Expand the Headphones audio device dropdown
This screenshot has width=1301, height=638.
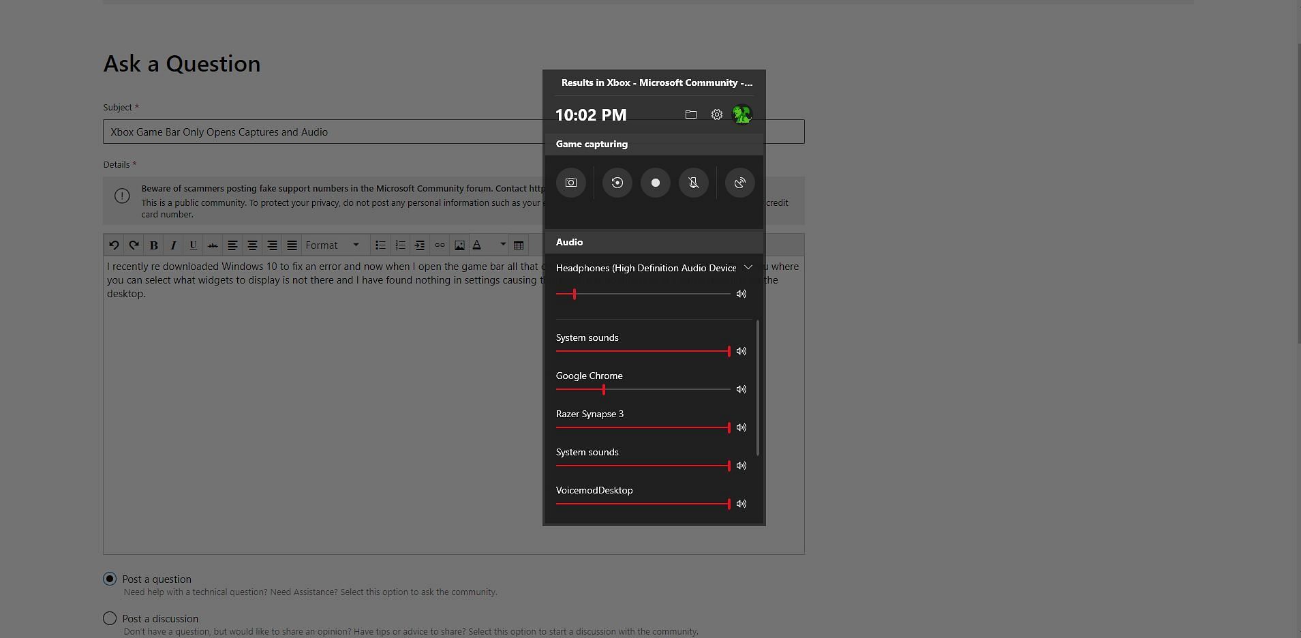click(748, 268)
